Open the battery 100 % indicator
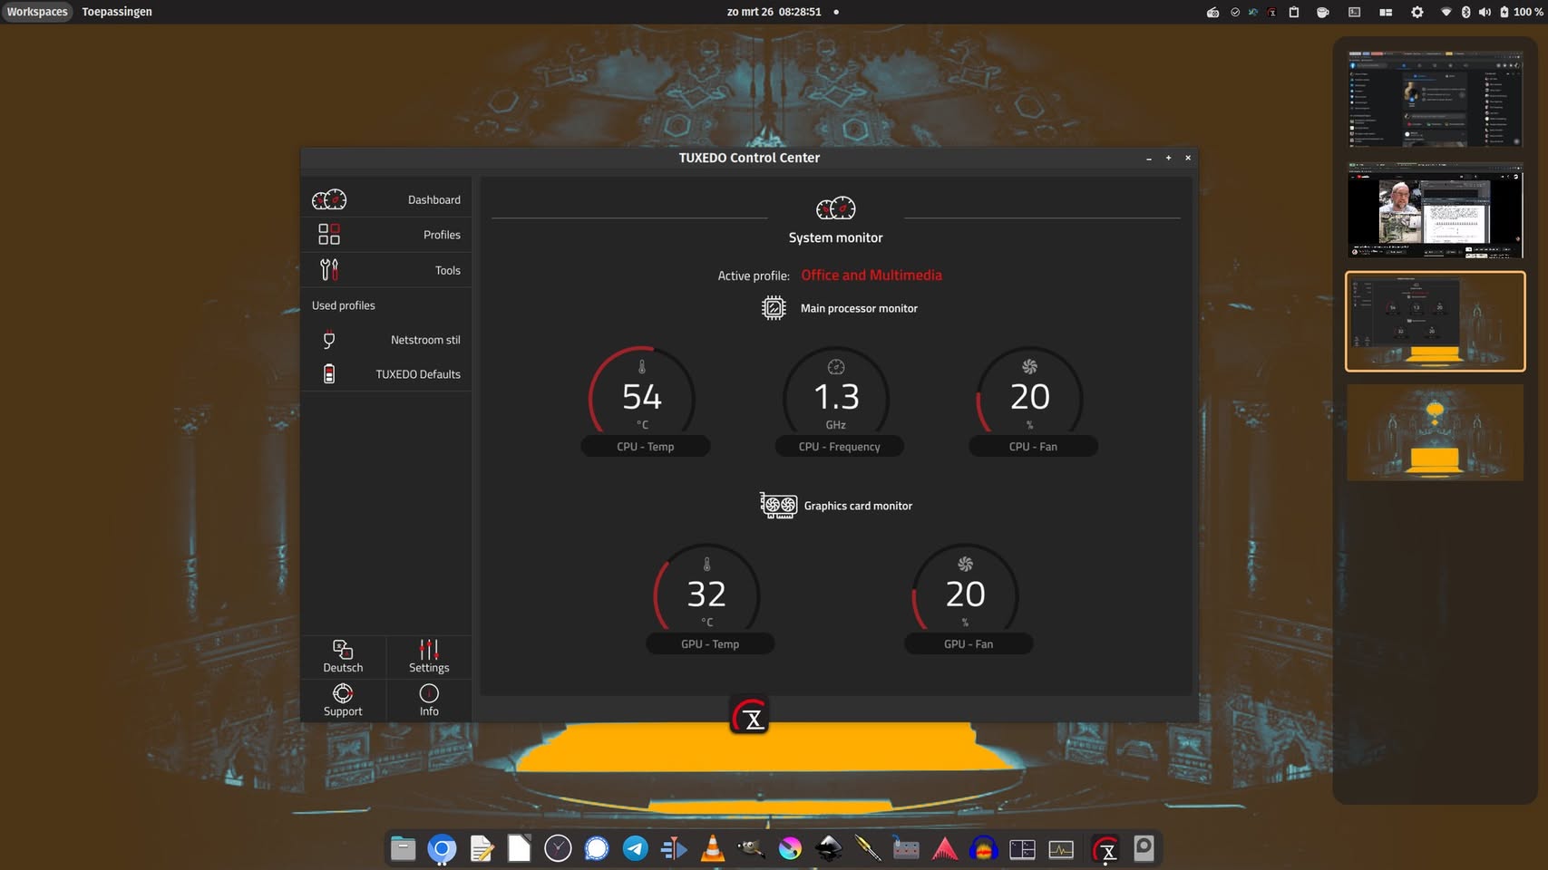The width and height of the screenshot is (1548, 870). click(x=1521, y=13)
